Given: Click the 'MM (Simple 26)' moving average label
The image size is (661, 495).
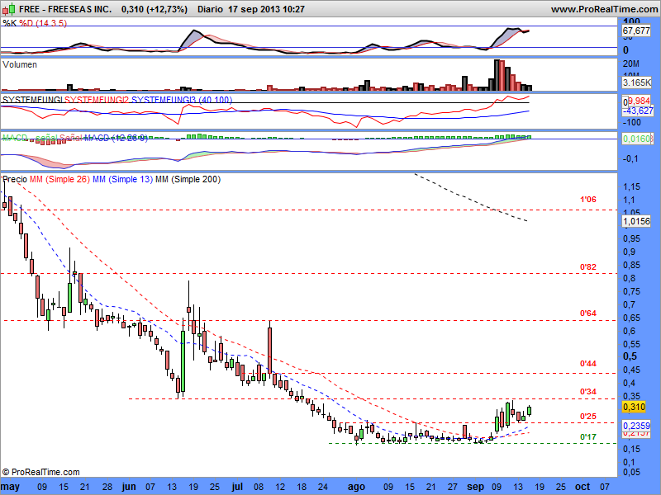Looking at the screenshot, I should coord(59,179).
